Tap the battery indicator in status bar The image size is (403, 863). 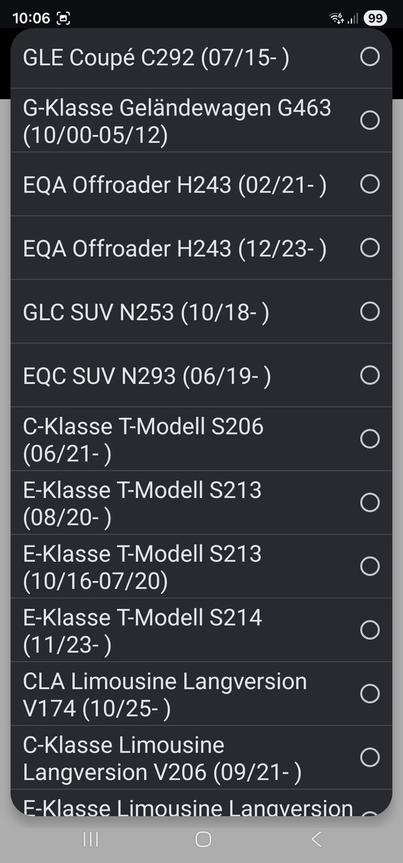click(x=375, y=19)
